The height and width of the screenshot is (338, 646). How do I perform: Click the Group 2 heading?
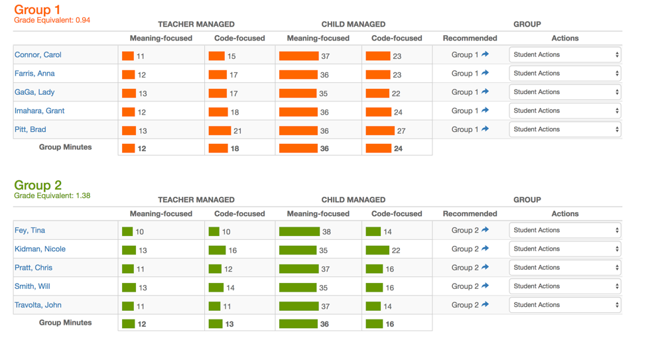point(38,185)
